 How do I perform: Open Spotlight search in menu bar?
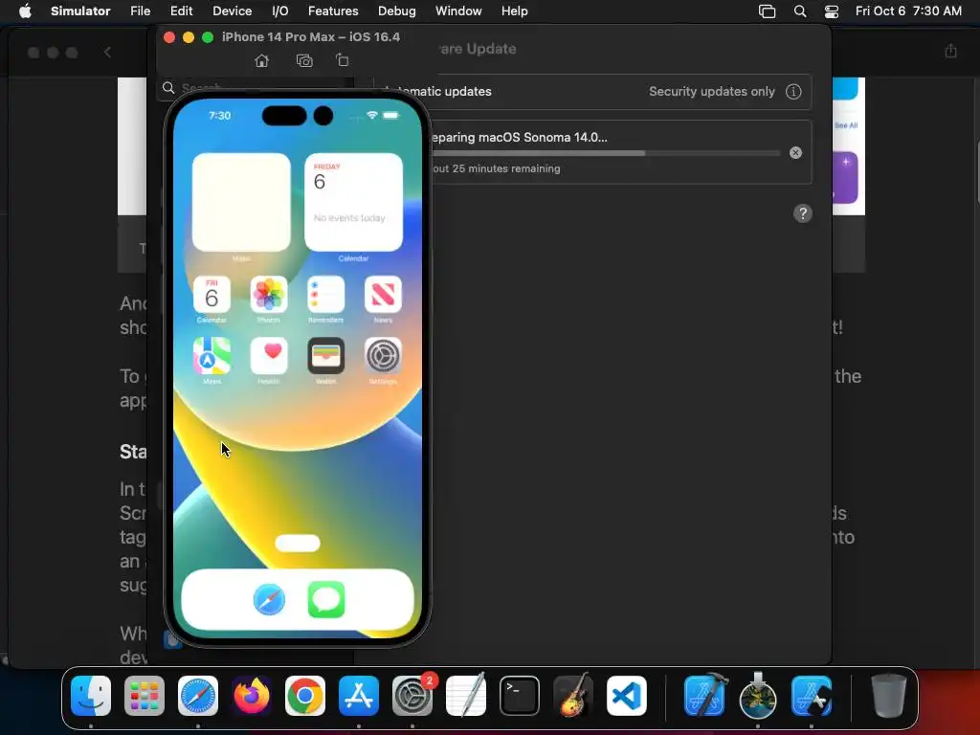coord(800,11)
